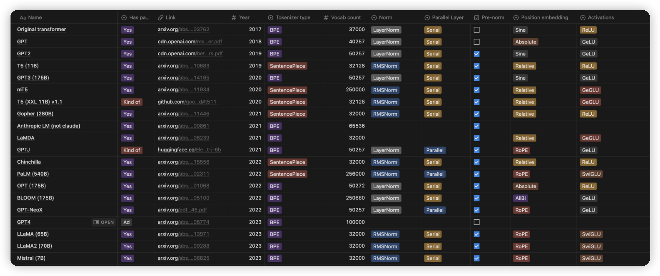Select the 250000 vocab count cell for mT5

pos(355,90)
